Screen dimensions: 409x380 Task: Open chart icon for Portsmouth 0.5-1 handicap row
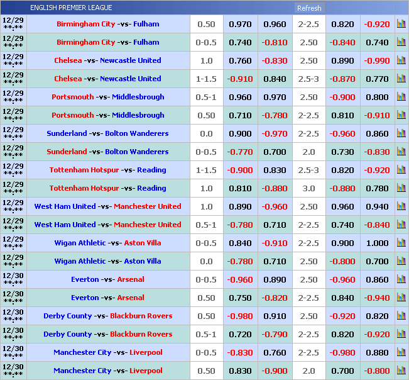coord(401,97)
